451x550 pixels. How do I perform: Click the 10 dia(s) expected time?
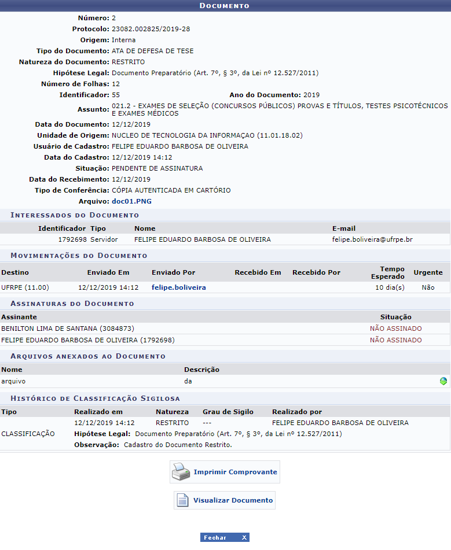click(390, 287)
